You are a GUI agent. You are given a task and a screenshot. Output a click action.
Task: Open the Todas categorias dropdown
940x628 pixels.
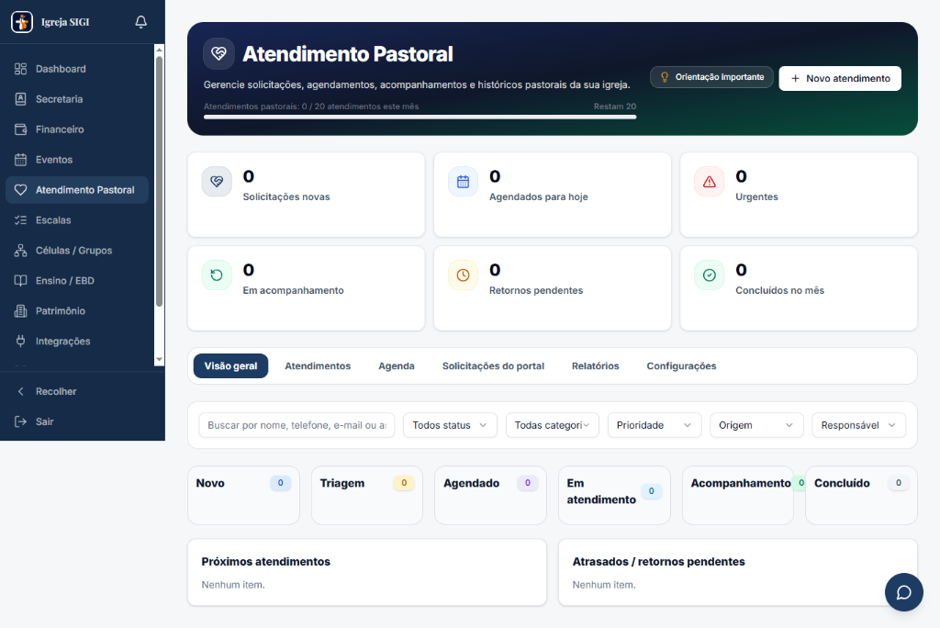[552, 425]
